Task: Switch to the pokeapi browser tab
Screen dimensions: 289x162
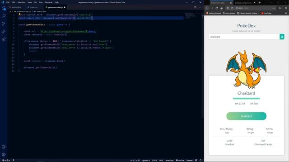Action: coord(245,3)
